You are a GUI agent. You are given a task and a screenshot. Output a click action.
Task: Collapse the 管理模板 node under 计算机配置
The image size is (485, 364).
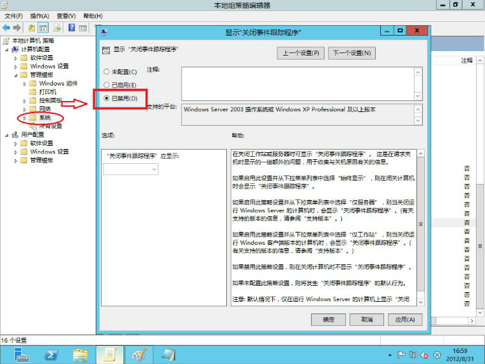click(16, 75)
